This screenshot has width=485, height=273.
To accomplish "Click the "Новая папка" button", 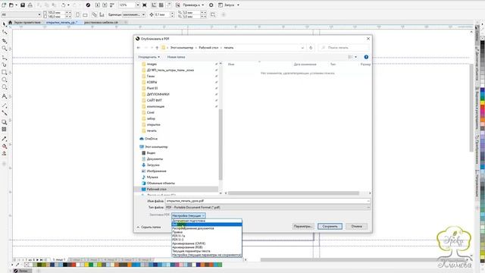I will click(x=176, y=57).
